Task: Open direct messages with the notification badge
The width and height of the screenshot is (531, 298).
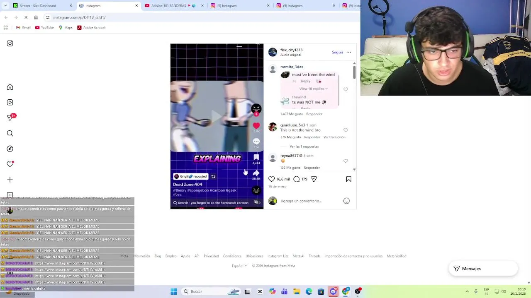Action: [x=10, y=118]
